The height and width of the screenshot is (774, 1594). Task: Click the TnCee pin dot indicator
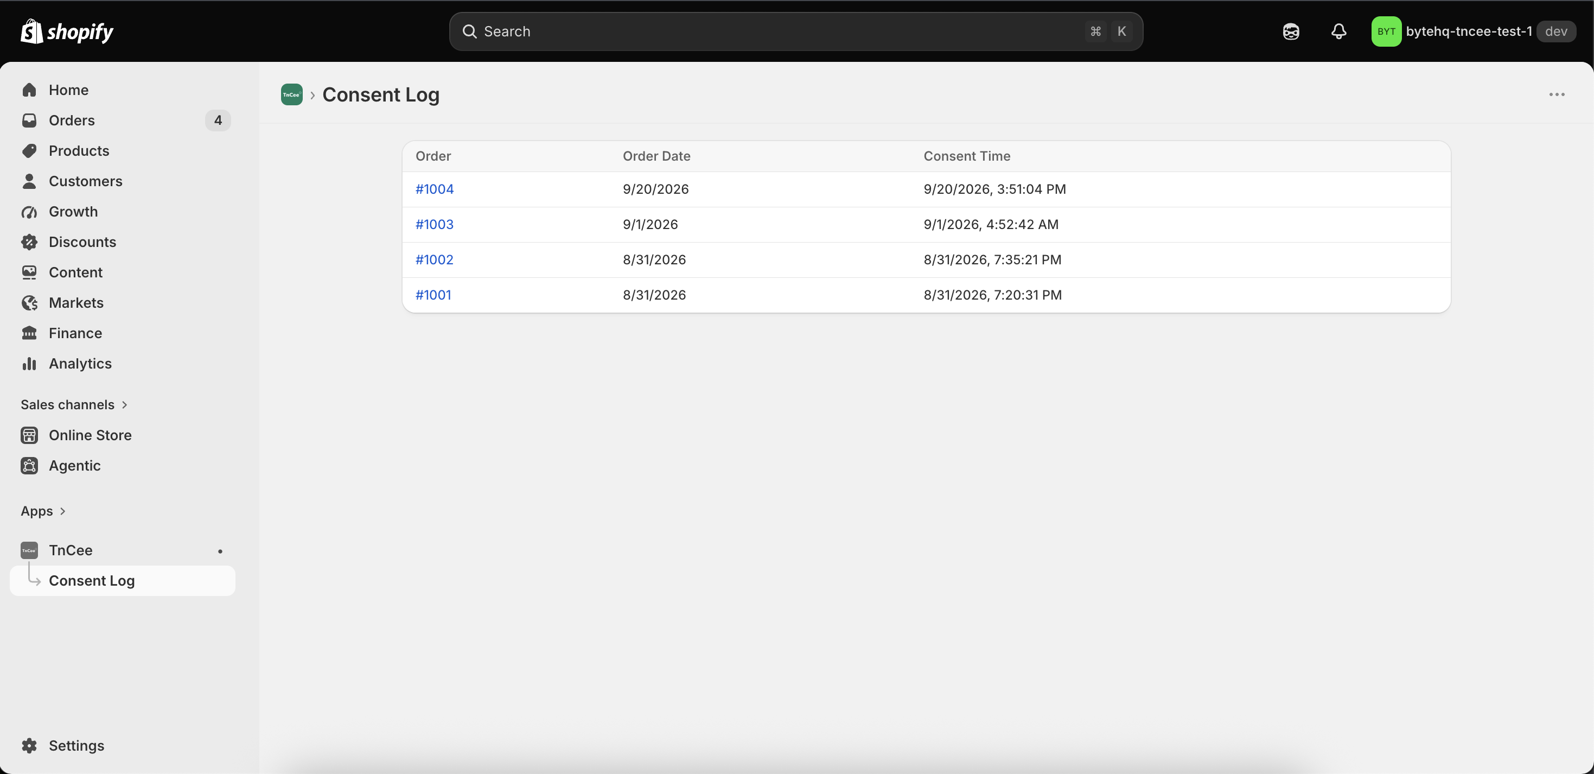[220, 550]
